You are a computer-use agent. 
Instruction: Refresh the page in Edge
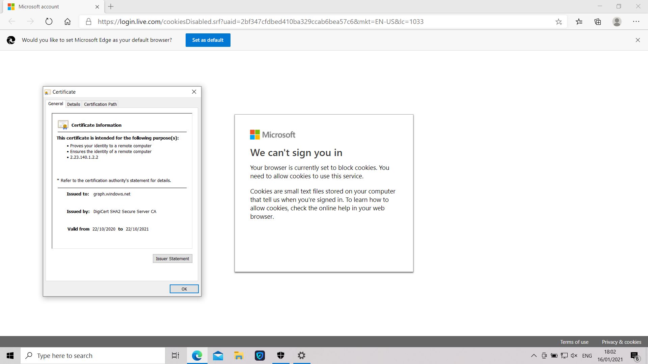(49, 22)
